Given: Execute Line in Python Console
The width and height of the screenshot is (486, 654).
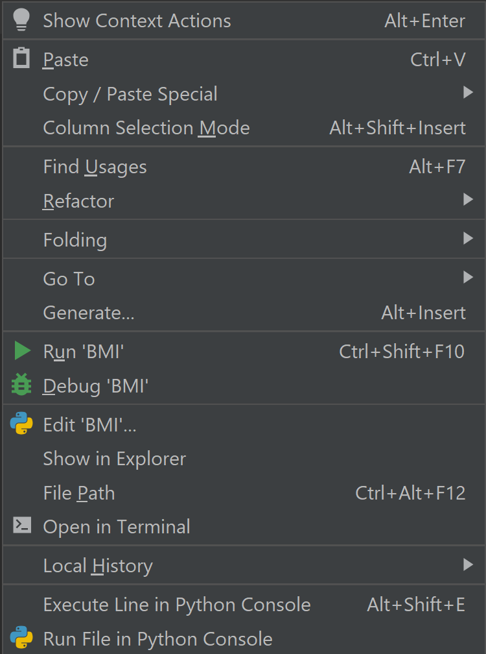Looking at the screenshot, I should [177, 605].
